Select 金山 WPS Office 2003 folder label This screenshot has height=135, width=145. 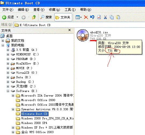click(x=37, y=132)
